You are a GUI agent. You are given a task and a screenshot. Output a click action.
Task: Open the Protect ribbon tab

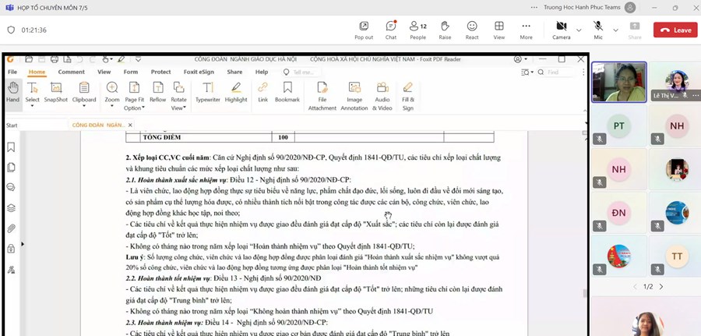coord(160,72)
